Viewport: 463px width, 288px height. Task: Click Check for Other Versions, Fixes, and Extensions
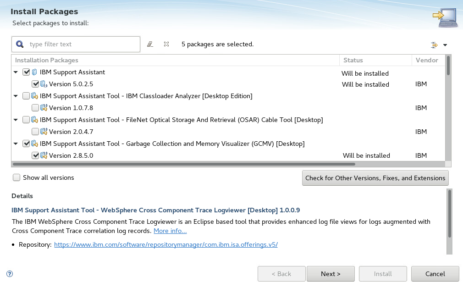375,178
